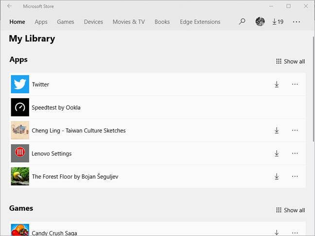Open Cheng Ling - Taiwan Culture Sketches title
Screen dimensions: 315x236
pos(79,131)
